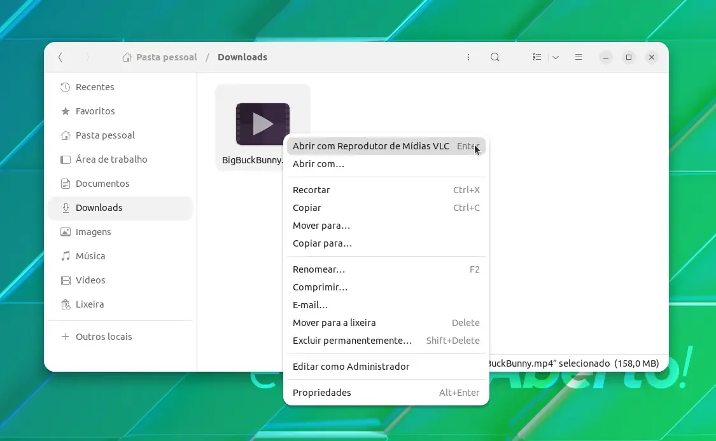Open Música in the sidebar
Image resolution: width=716 pixels, height=441 pixels.
pyautogui.click(x=120, y=256)
